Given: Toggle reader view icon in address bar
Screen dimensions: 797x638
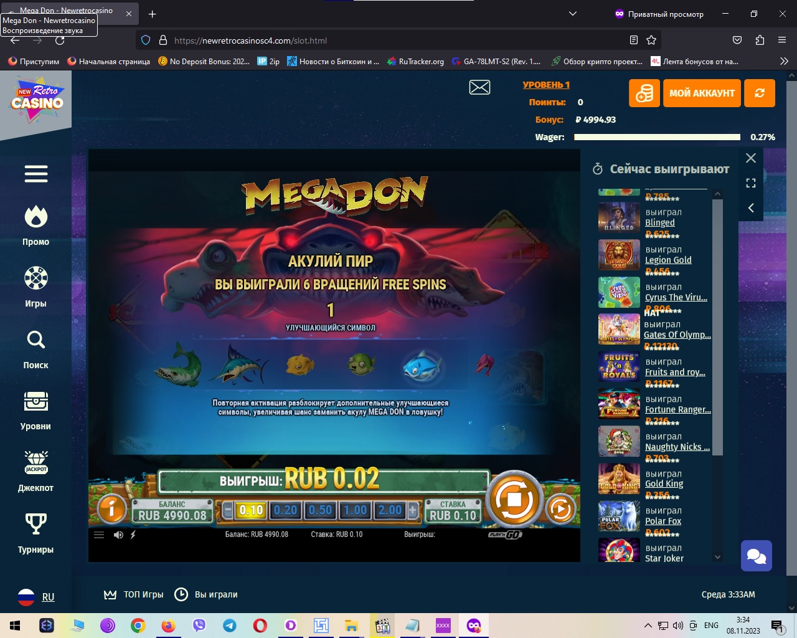Looking at the screenshot, I should [634, 40].
